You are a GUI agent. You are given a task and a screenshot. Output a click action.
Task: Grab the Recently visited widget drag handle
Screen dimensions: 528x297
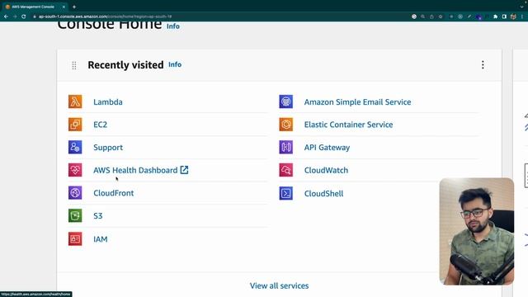coord(74,65)
